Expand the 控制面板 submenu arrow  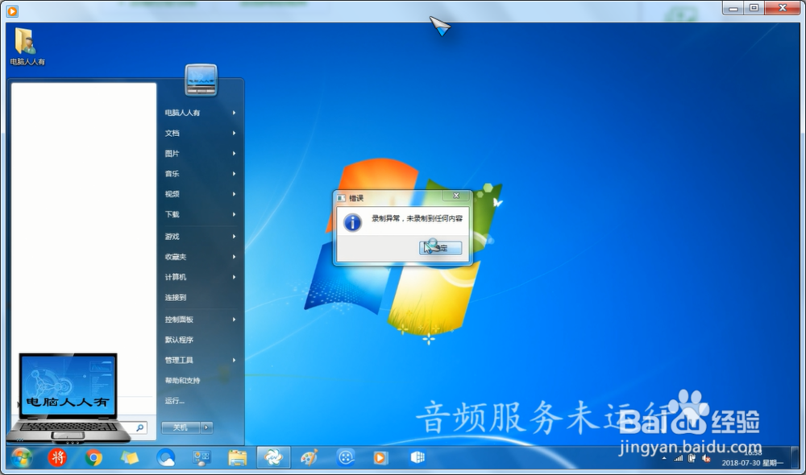[234, 320]
